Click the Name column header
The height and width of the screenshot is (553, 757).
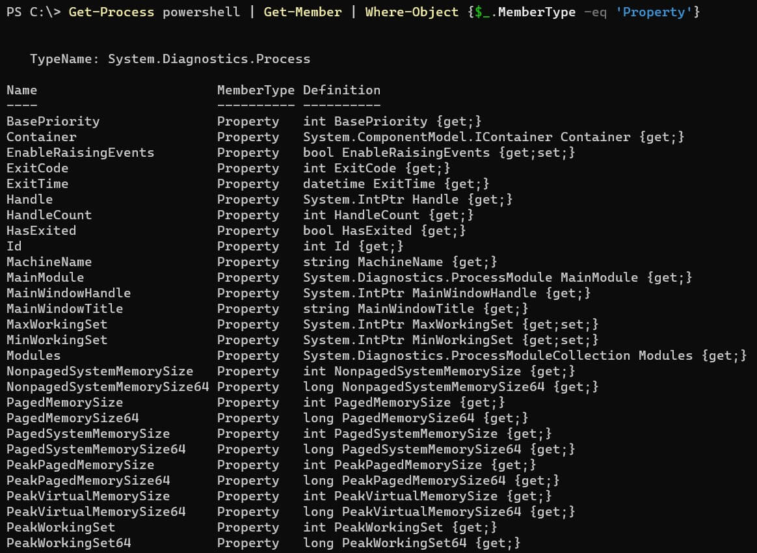[21, 90]
